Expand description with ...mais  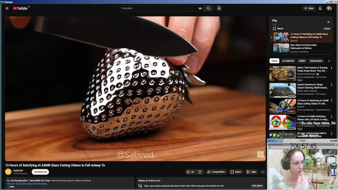[11, 187]
